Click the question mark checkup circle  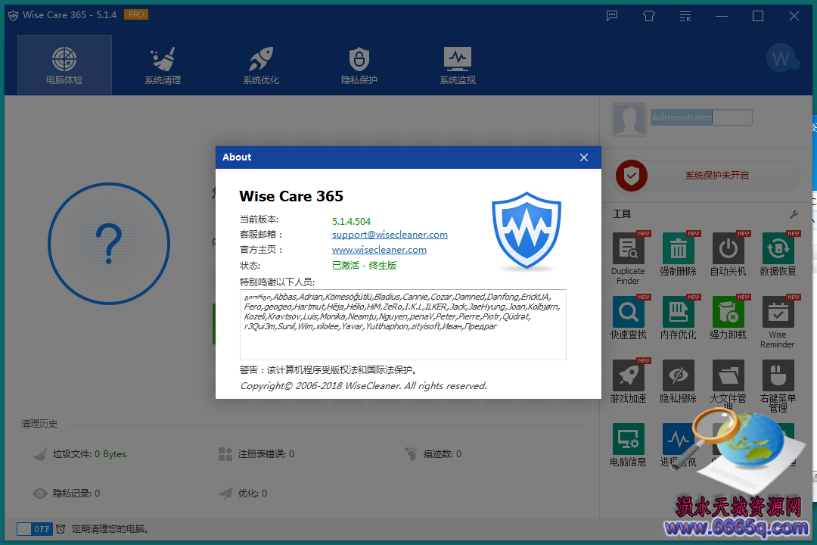pyautogui.click(x=109, y=244)
